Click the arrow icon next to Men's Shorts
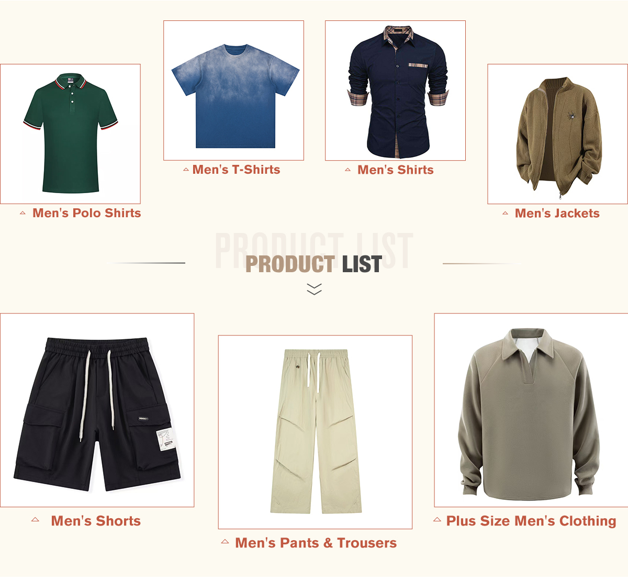 pyautogui.click(x=35, y=519)
